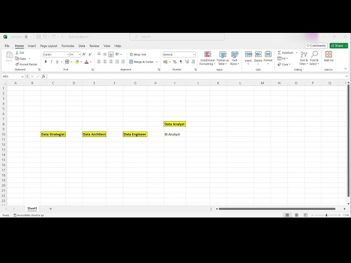Activate the Format Painter tool

pos(26,65)
